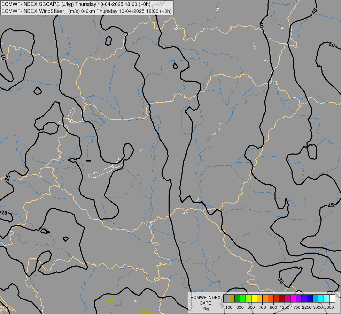Click the "1750" legend value
The width and height of the screenshot is (341, 314).
pos(296,307)
